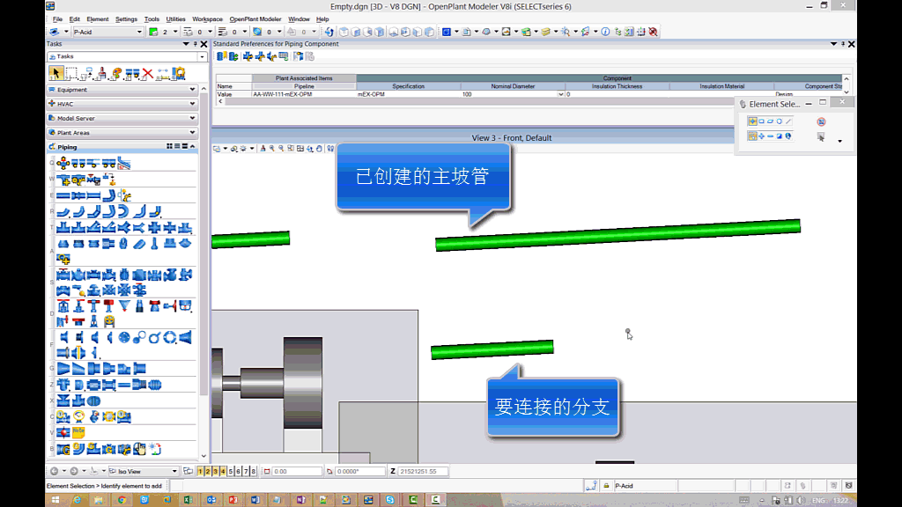The width and height of the screenshot is (902, 507).
Task: Pick the color palette change-attributes tool
Action: click(x=117, y=73)
